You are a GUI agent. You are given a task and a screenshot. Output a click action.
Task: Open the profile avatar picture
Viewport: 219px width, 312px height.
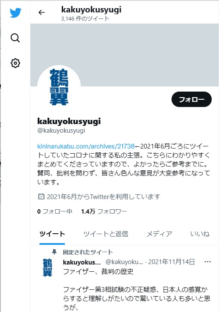pyautogui.click(x=59, y=87)
